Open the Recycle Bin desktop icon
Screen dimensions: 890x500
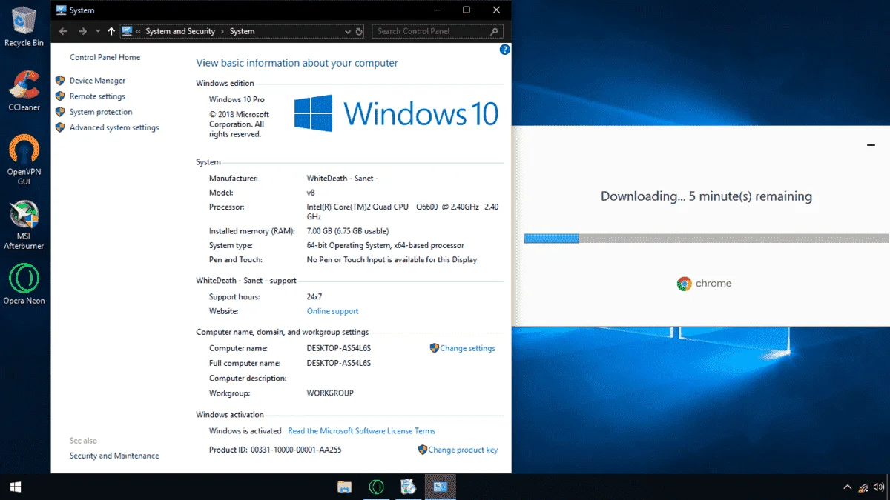tap(23, 27)
